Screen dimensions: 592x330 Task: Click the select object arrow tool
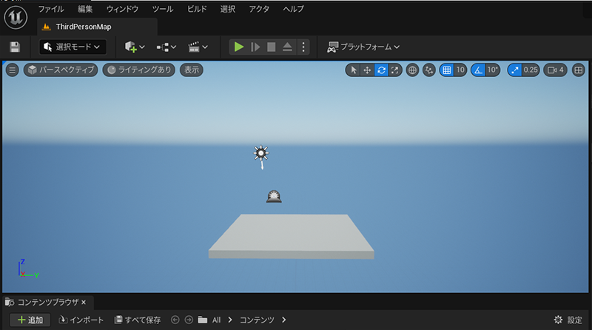(353, 70)
